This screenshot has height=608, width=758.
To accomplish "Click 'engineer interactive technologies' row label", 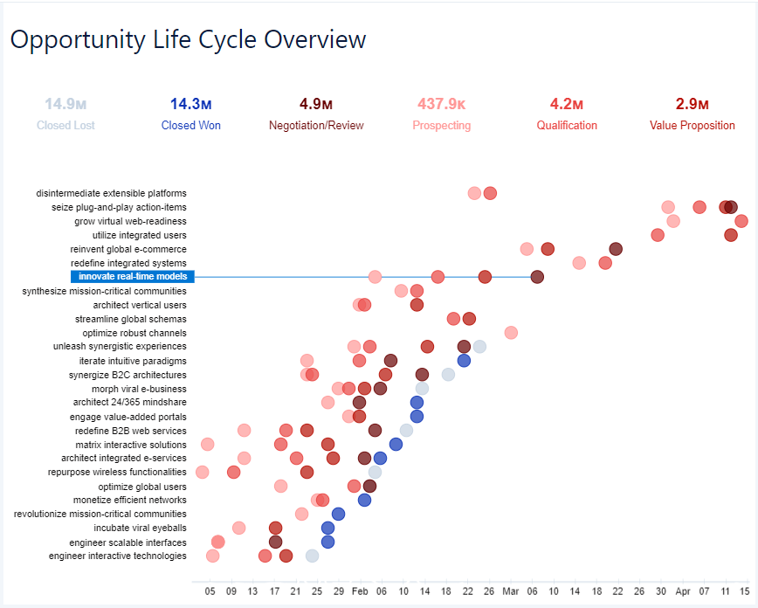I will pos(117,556).
